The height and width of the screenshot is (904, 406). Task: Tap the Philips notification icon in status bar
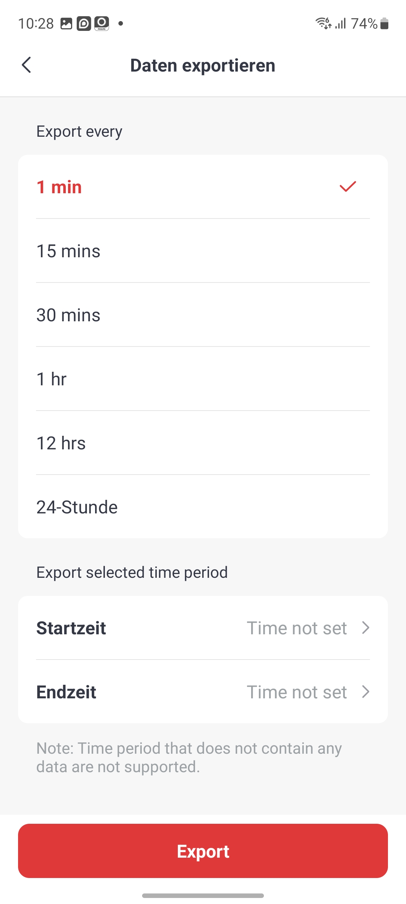click(x=101, y=24)
